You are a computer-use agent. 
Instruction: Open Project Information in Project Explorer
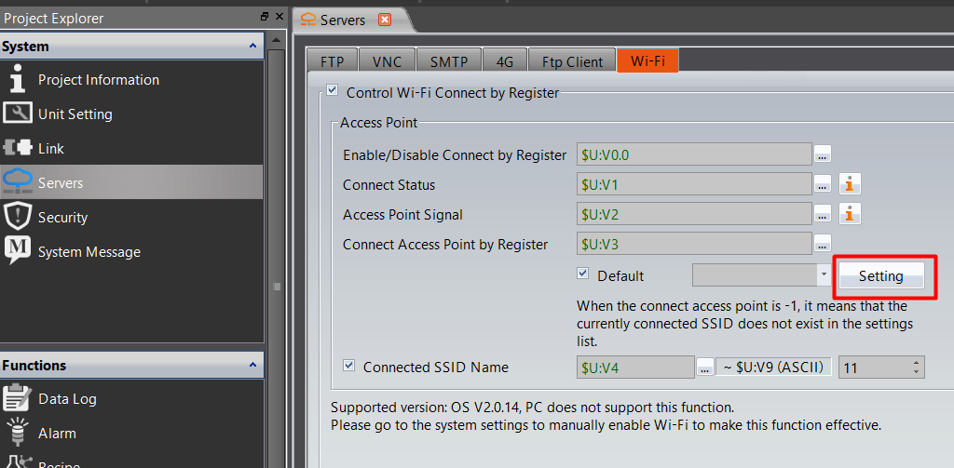pos(98,80)
